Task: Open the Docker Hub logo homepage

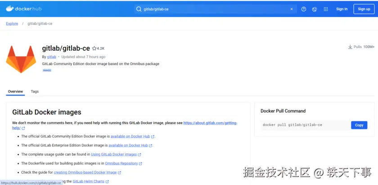Action: point(23,9)
